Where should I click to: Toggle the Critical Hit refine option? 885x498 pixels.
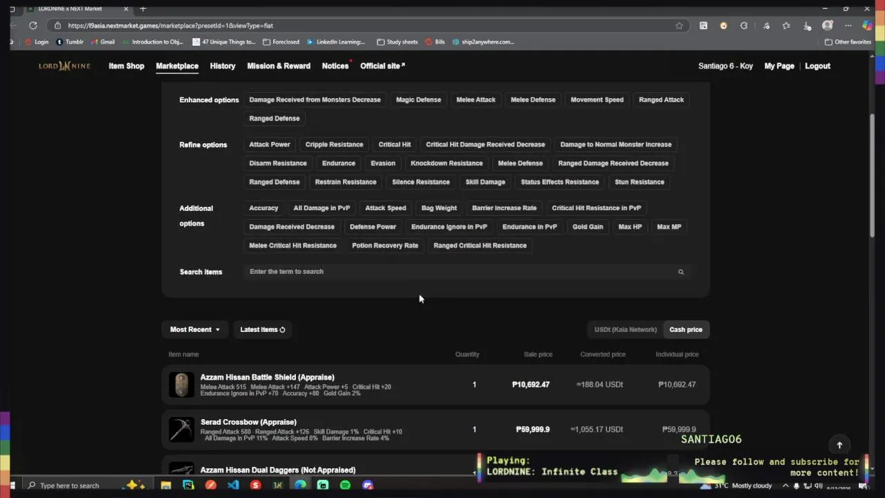tap(394, 145)
